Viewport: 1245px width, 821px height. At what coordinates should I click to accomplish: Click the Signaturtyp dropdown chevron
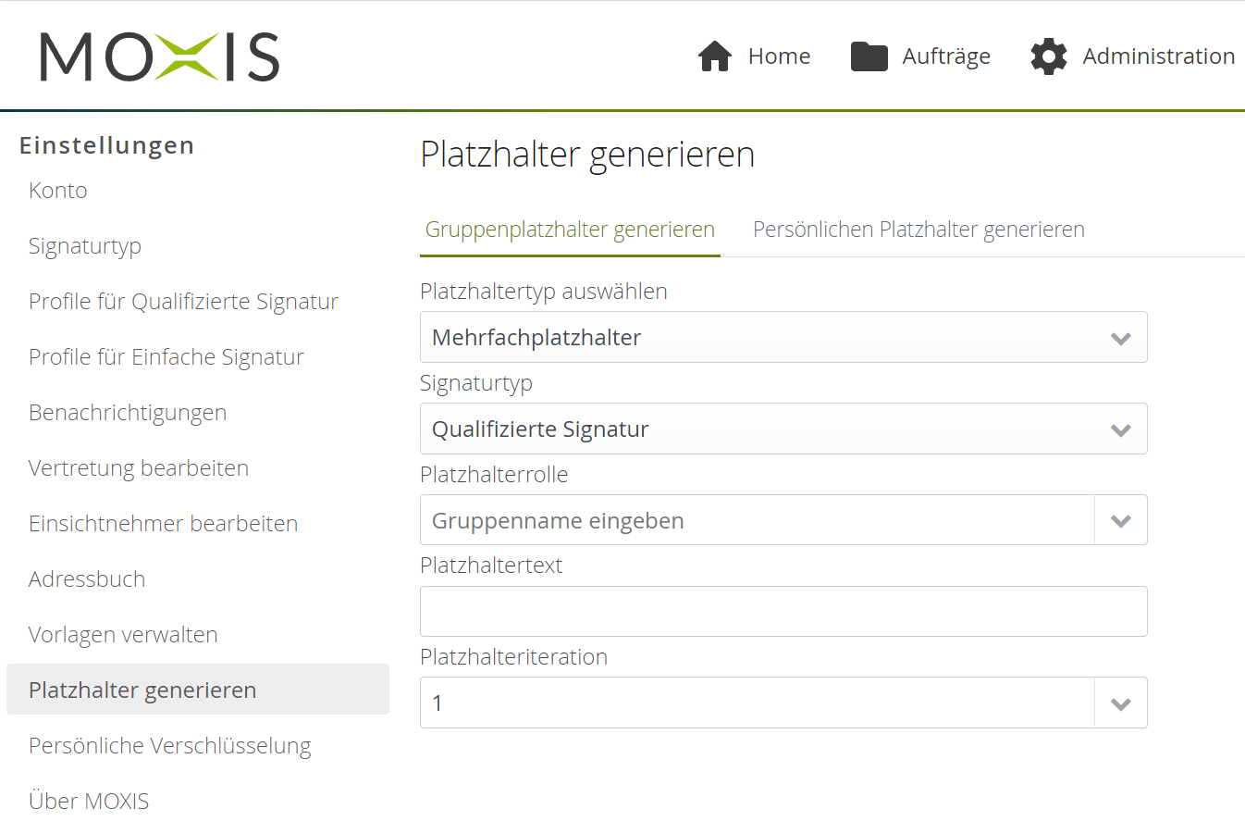[1120, 429]
